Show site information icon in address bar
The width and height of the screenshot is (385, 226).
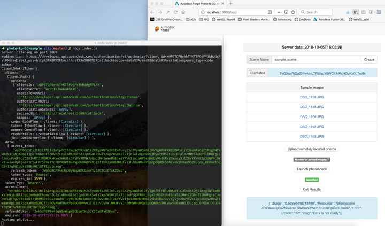(x=203, y=12)
